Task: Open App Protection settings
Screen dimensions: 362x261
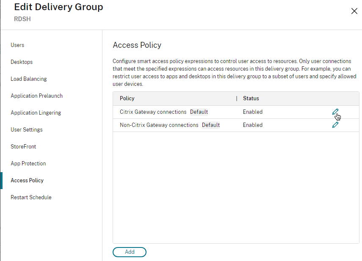Action: (x=28, y=163)
